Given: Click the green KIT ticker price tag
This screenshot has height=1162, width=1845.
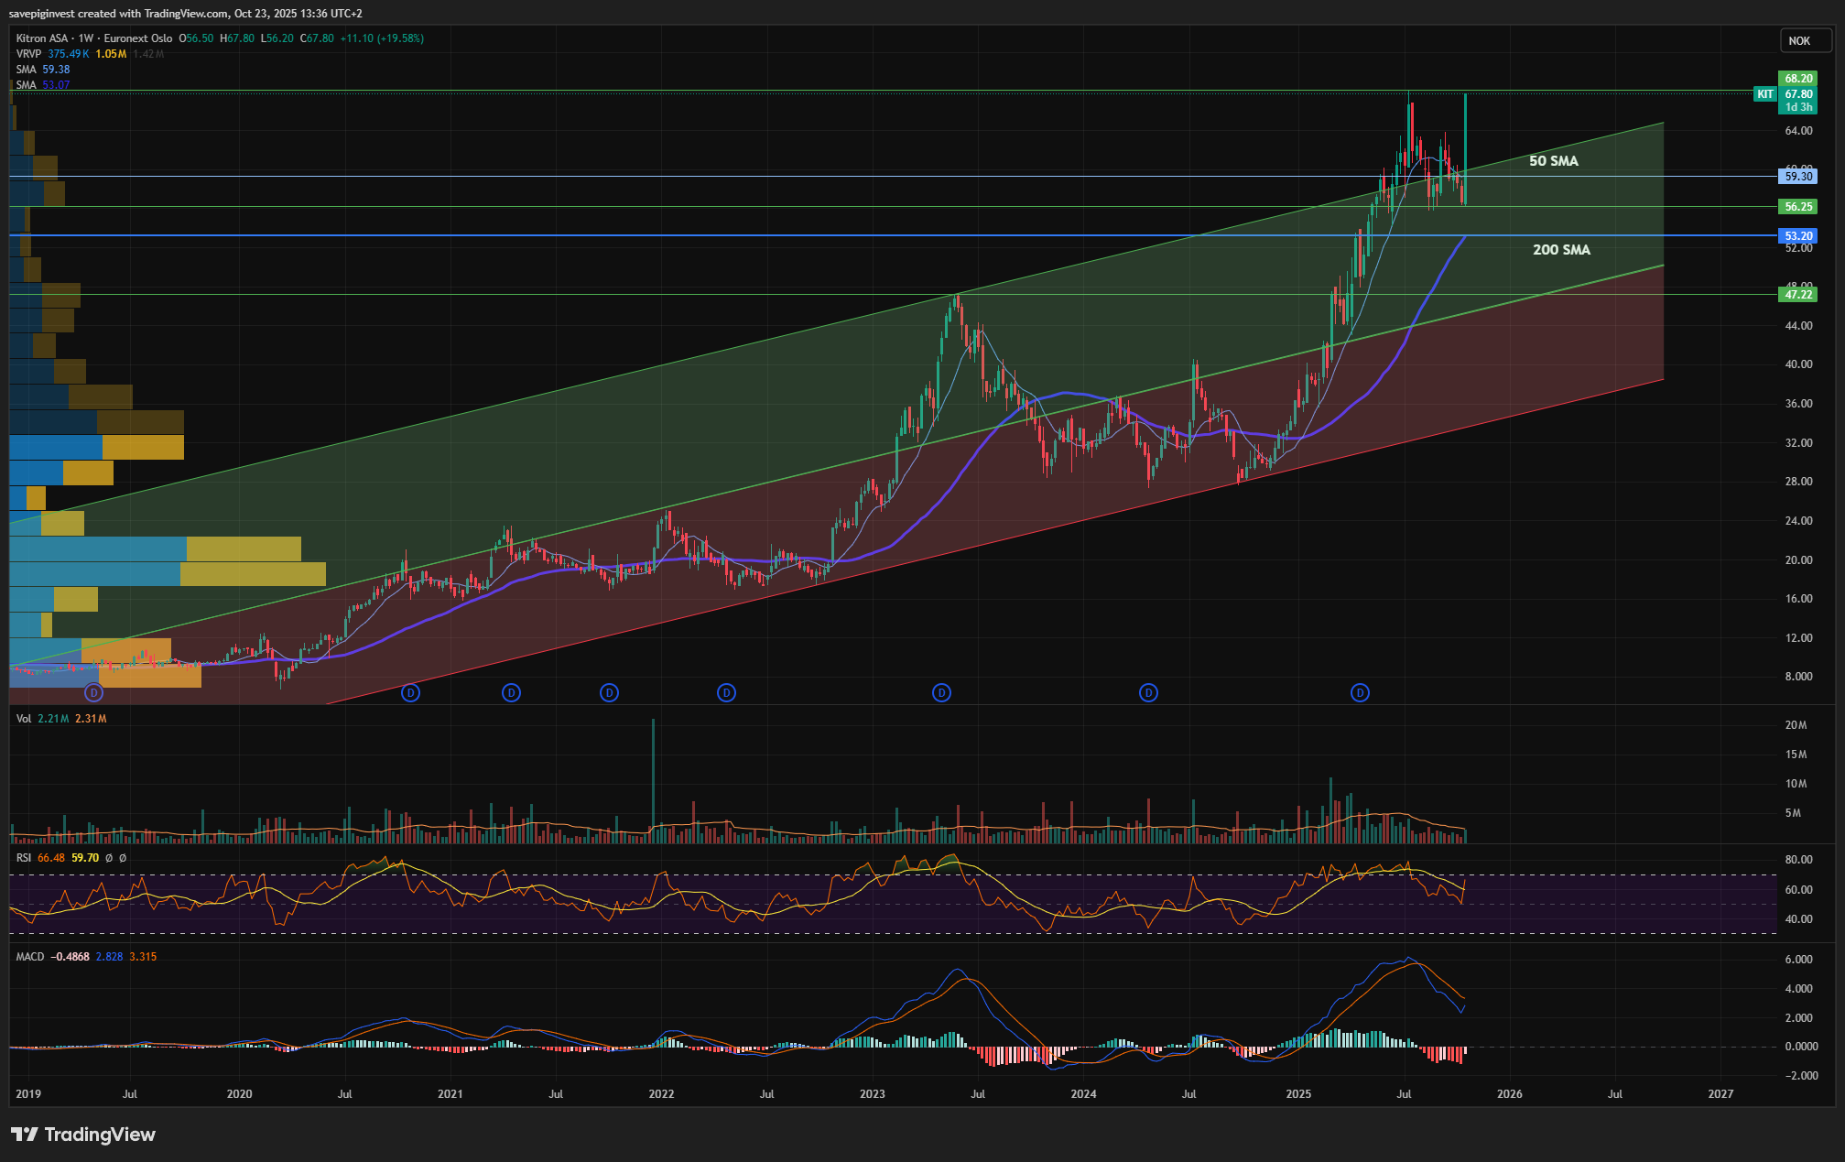Looking at the screenshot, I should coord(1764,94).
